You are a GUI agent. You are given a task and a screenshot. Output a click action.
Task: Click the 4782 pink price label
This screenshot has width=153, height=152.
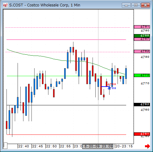[142, 51]
